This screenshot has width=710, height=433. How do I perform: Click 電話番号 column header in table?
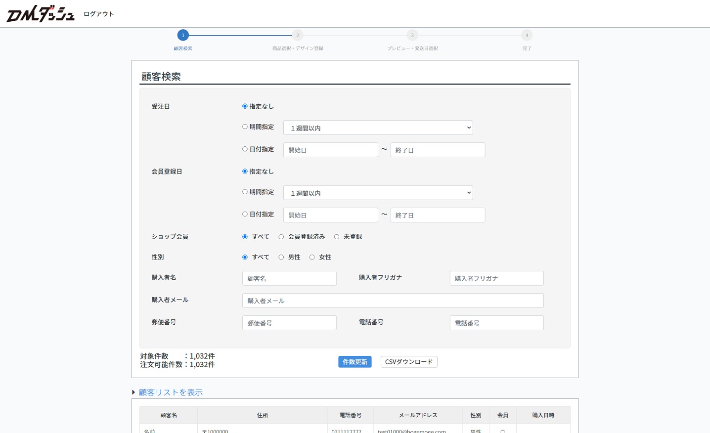(351, 415)
